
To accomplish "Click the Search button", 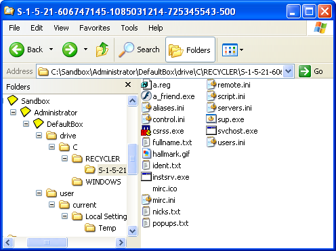I will tap(139, 50).
